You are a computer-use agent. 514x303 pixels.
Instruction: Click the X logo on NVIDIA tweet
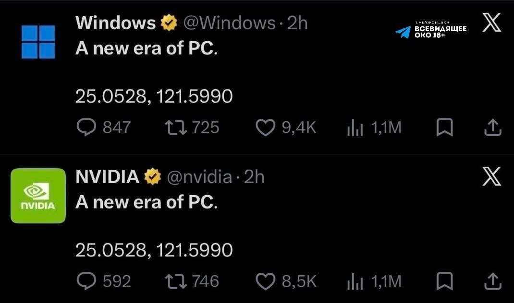pyautogui.click(x=492, y=176)
